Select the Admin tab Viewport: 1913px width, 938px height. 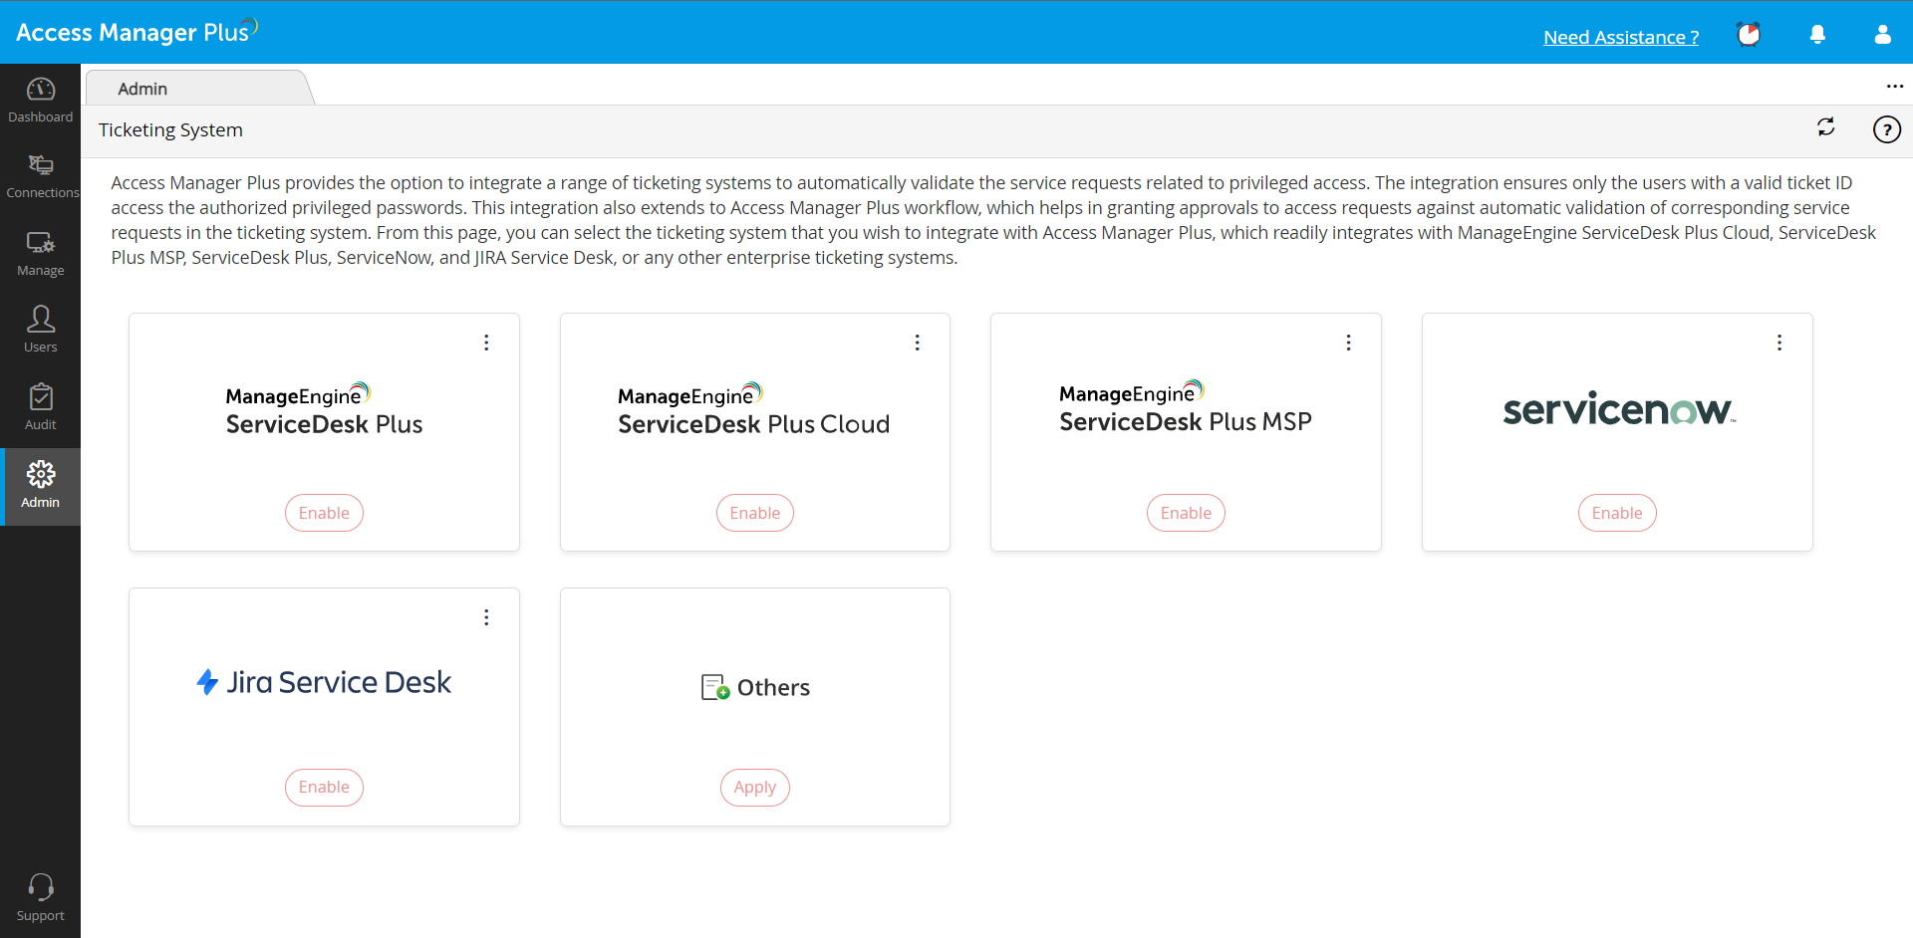point(143,89)
